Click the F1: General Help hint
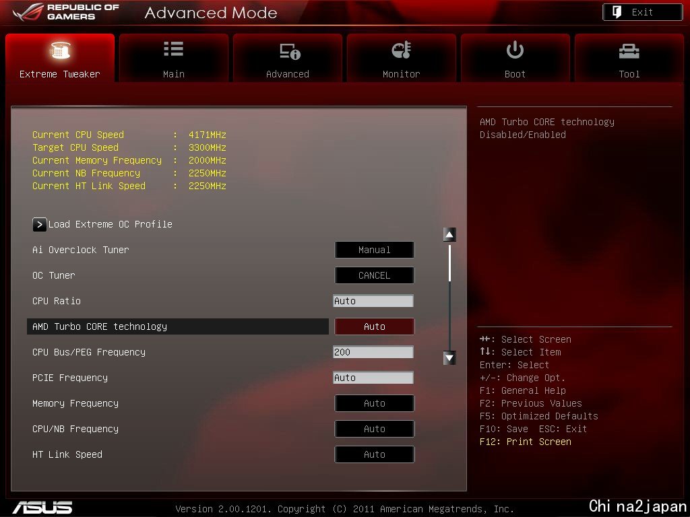Viewport: 690px width, 517px height. coord(523,390)
